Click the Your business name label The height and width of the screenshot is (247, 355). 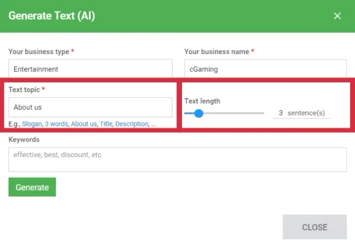coord(217,51)
